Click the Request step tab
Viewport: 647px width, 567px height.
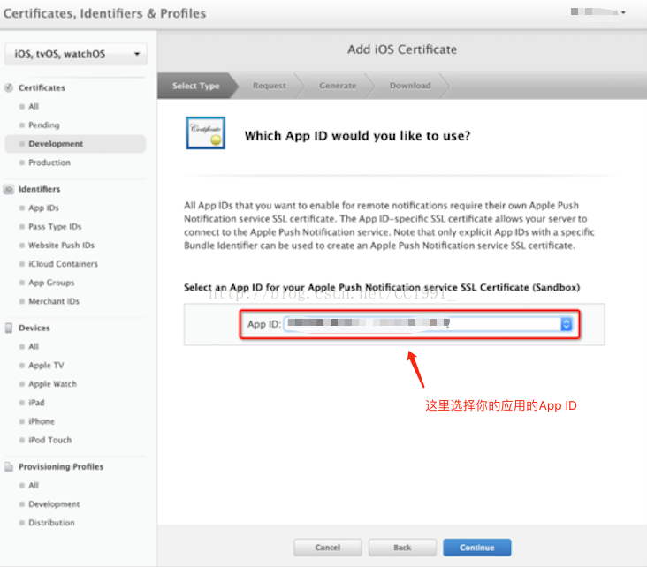(269, 86)
